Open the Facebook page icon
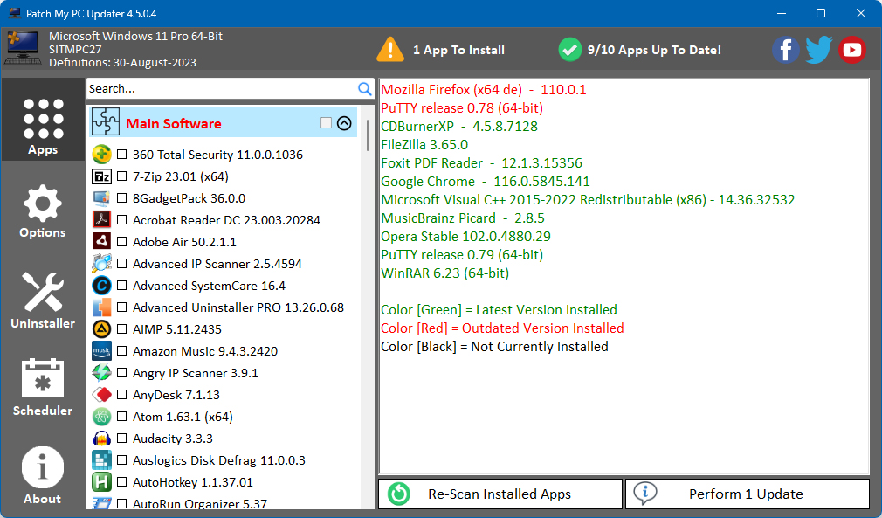The width and height of the screenshot is (882, 518). [785, 50]
